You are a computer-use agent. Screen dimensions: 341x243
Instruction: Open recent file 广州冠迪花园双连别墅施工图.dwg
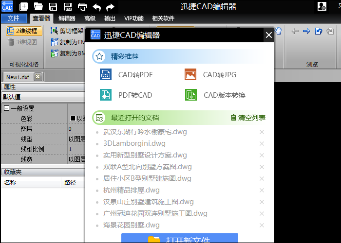(x=155, y=213)
